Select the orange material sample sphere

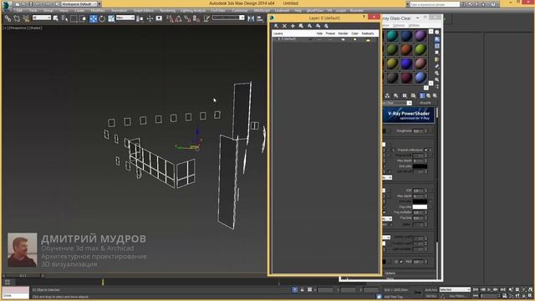point(406,50)
